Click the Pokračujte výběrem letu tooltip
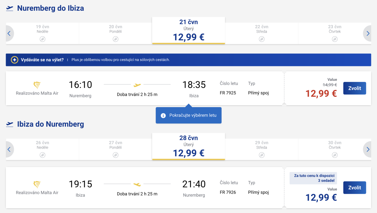 pos(193,115)
